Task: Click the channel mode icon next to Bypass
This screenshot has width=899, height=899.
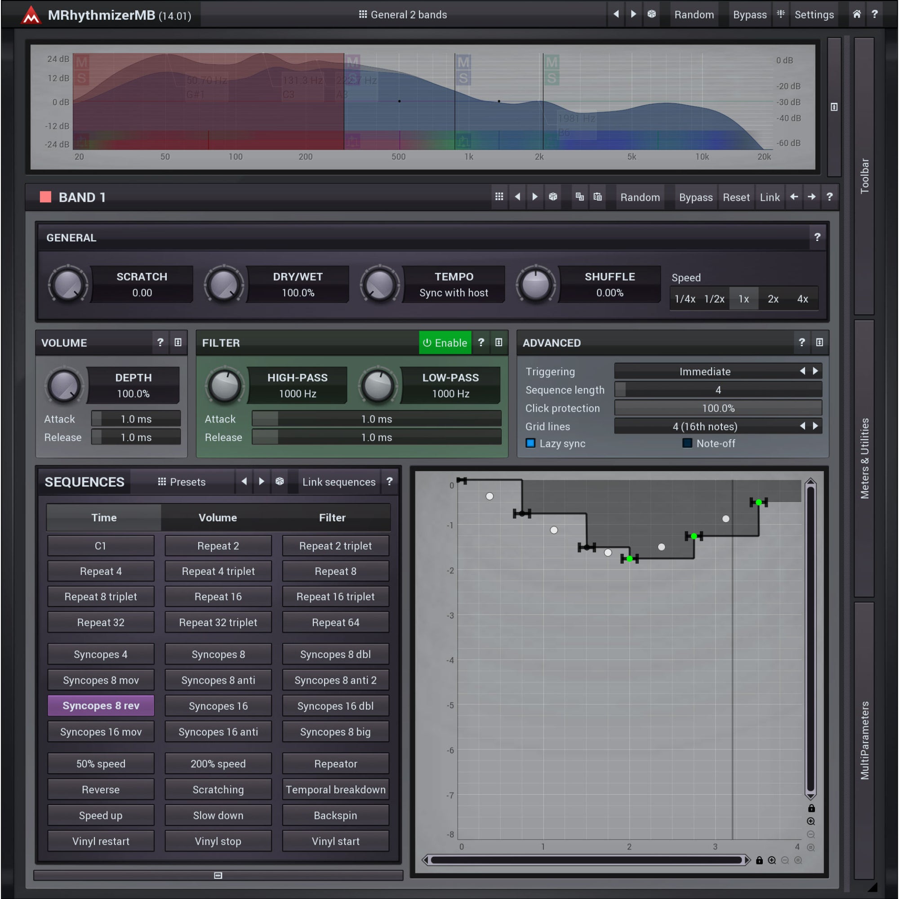Action: click(x=781, y=14)
